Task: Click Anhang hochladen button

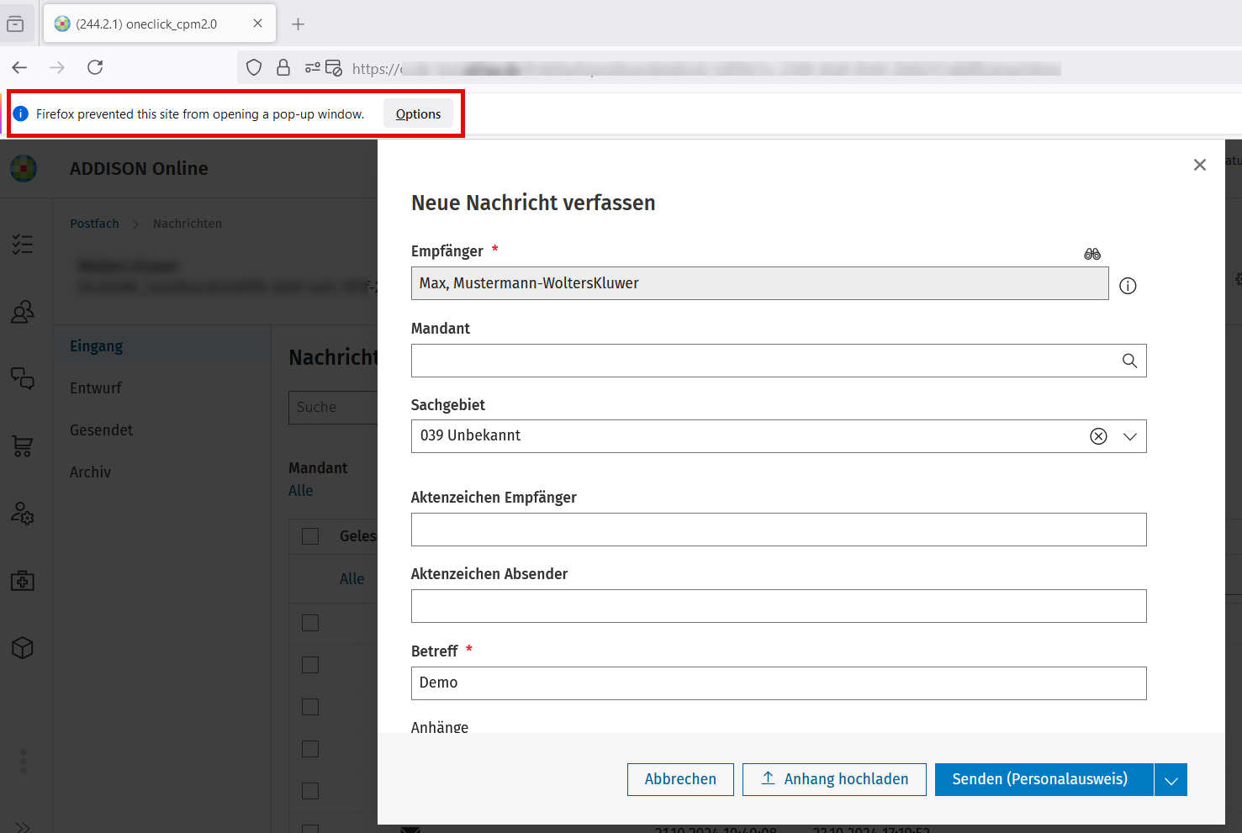Action: (834, 779)
